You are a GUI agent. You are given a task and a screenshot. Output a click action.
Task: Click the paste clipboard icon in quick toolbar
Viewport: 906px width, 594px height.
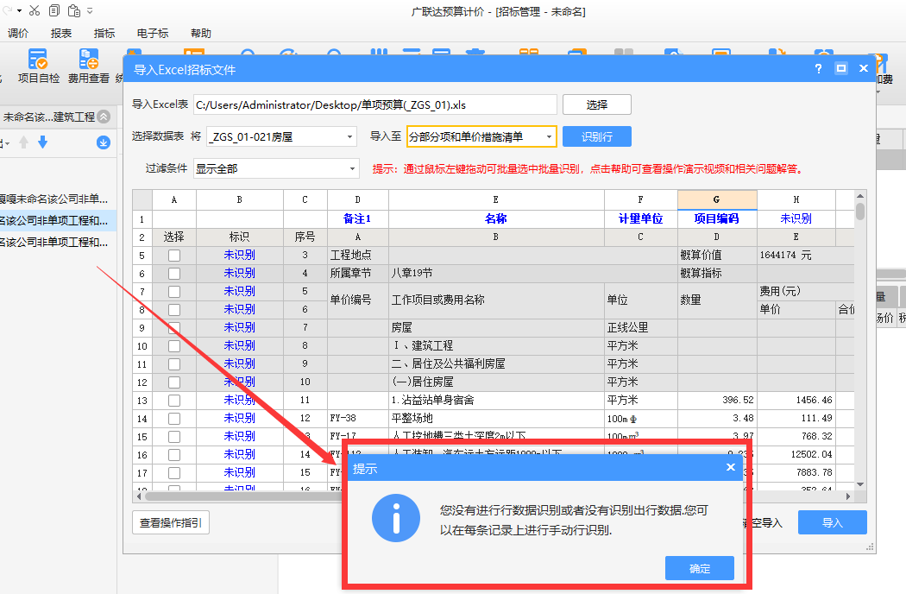click(74, 10)
